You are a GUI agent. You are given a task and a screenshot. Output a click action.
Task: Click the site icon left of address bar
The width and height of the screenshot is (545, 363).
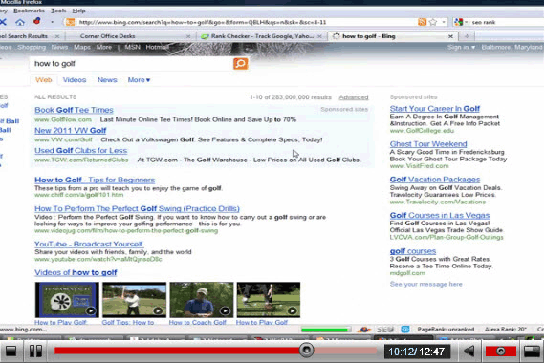coord(70,22)
